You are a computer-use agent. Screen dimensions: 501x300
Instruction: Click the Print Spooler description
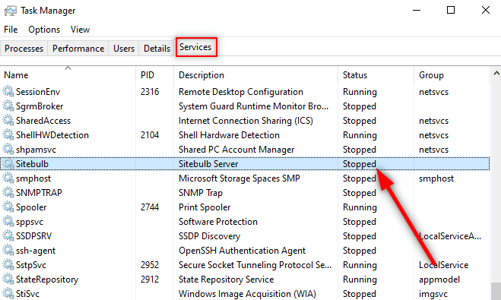205,207
